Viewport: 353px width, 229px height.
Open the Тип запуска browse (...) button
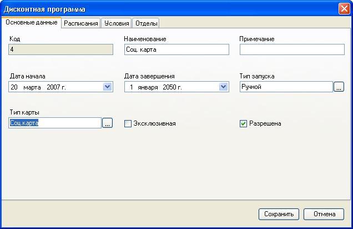[x=339, y=87]
